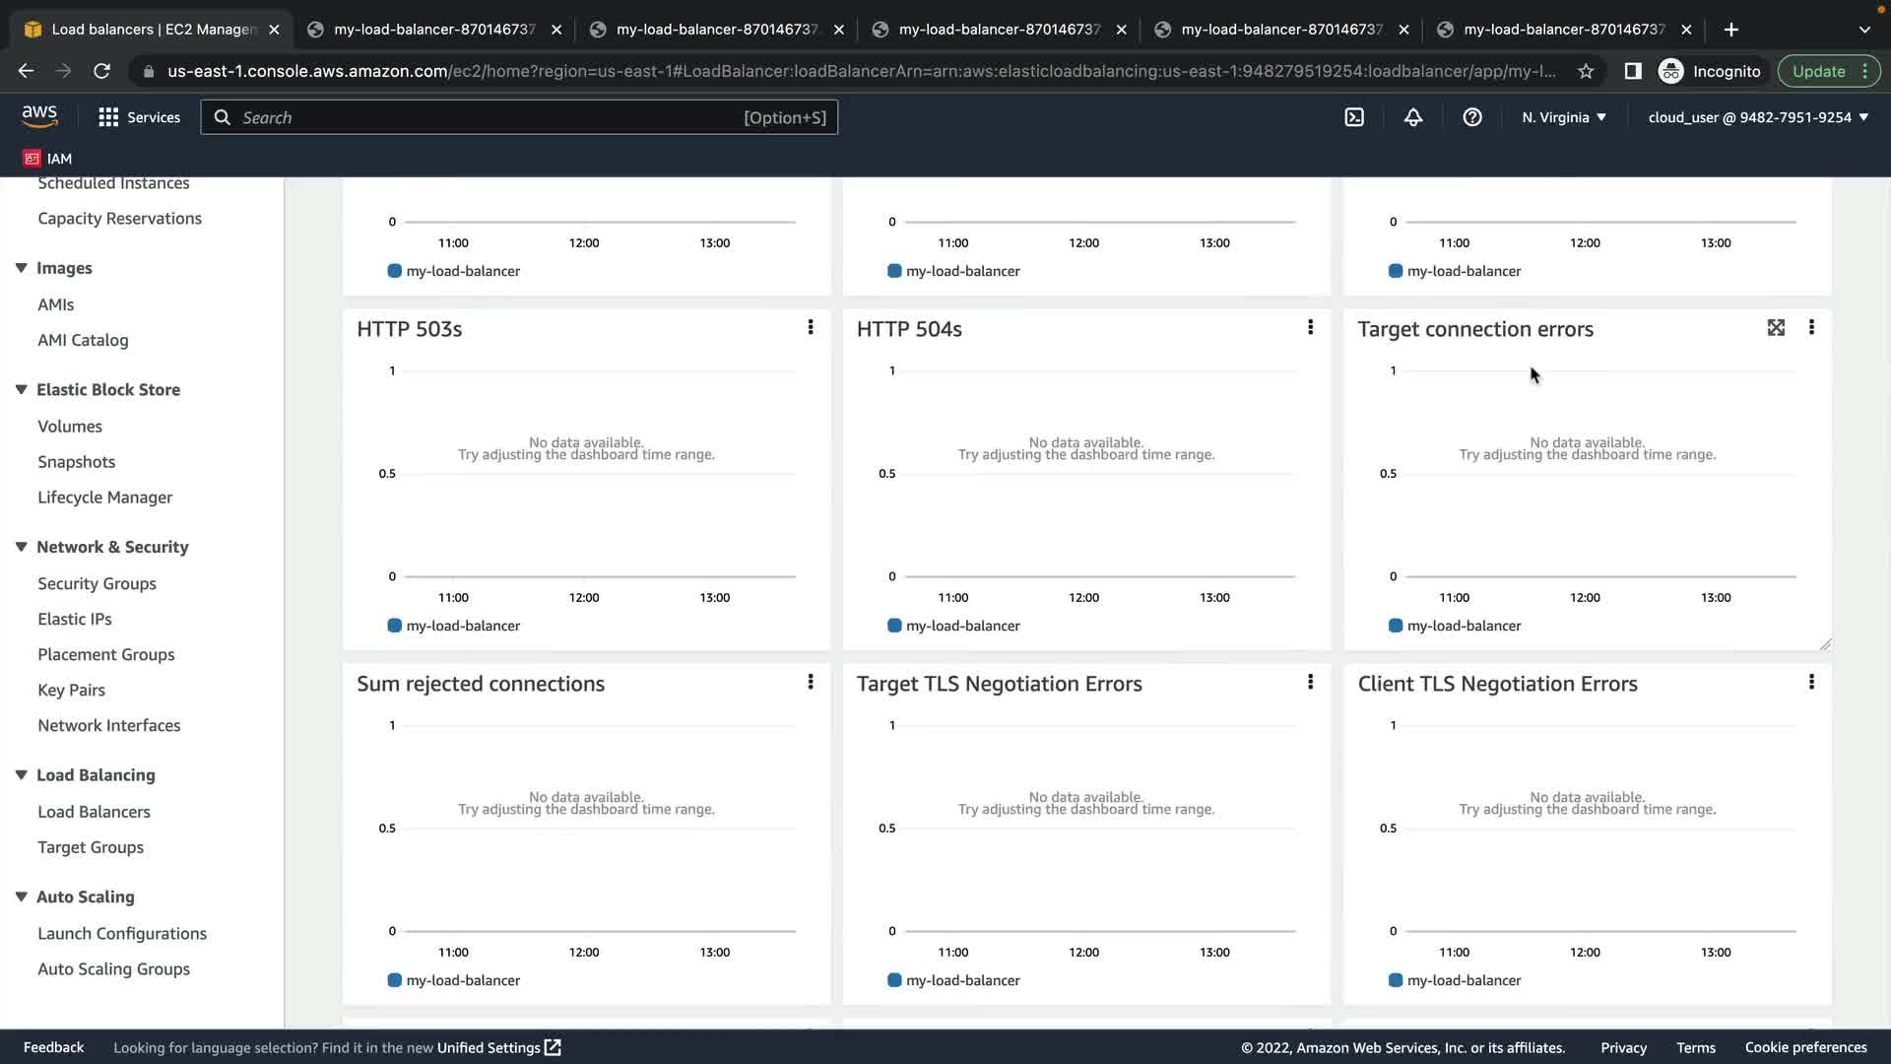Enlarge the Target connection errors widget
Viewport: 1891px width, 1064px height.
[x=1776, y=328]
